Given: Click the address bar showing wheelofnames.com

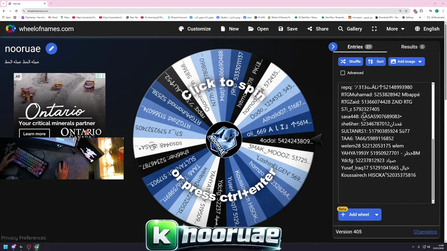Looking at the screenshot, I should click(x=210, y=11).
